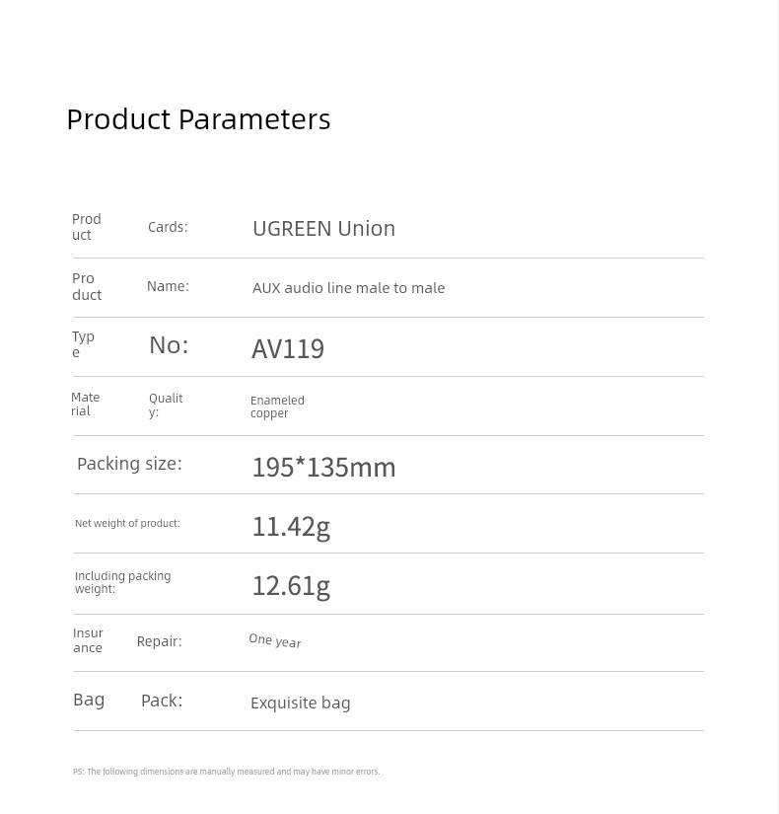Click the Repair label

point(160,641)
